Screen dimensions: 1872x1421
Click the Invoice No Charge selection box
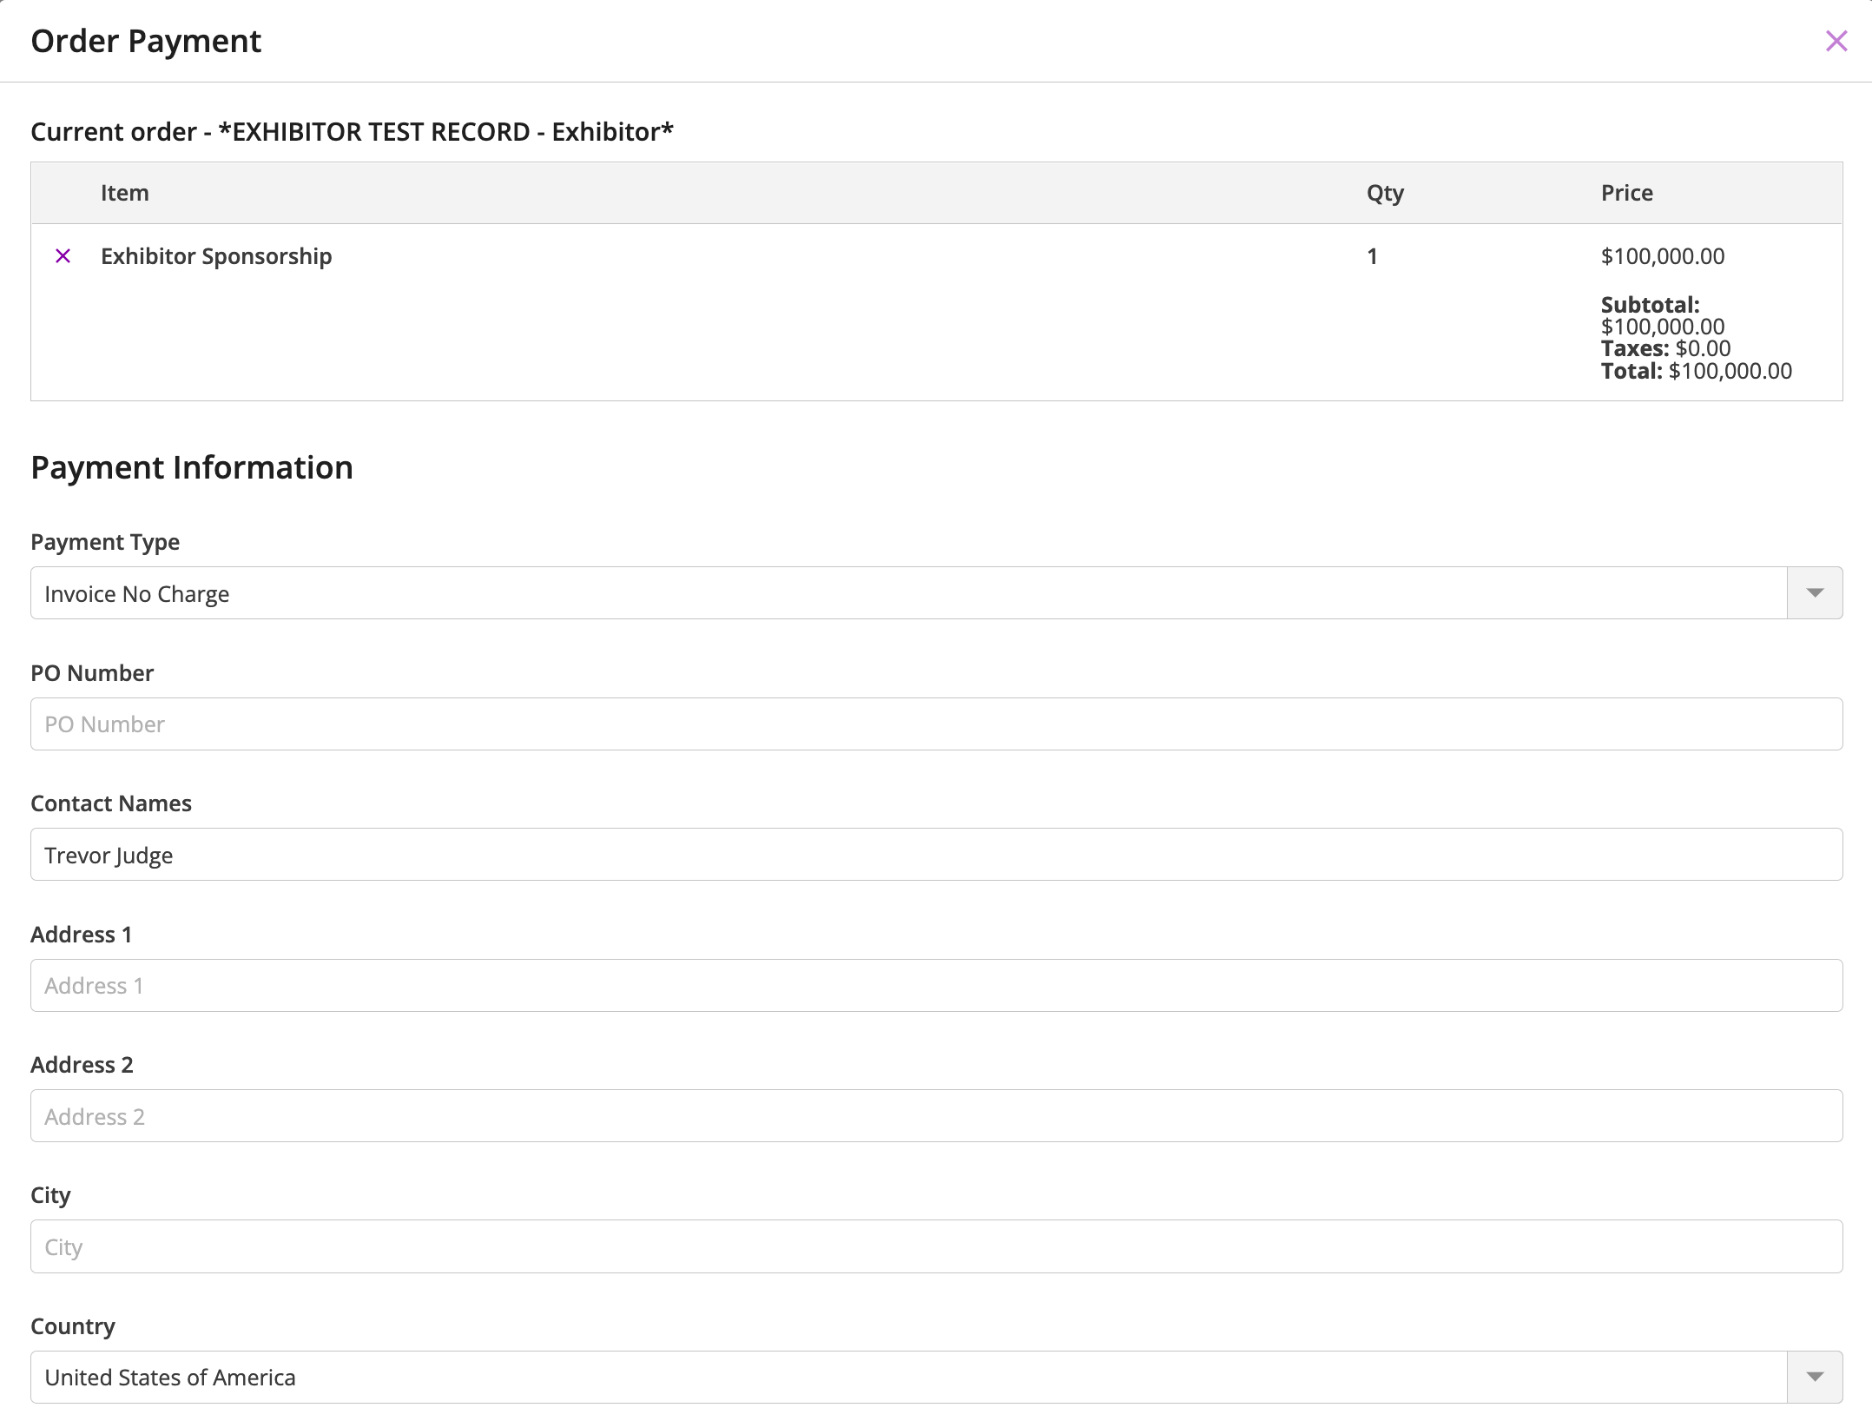[x=907, y=593]
